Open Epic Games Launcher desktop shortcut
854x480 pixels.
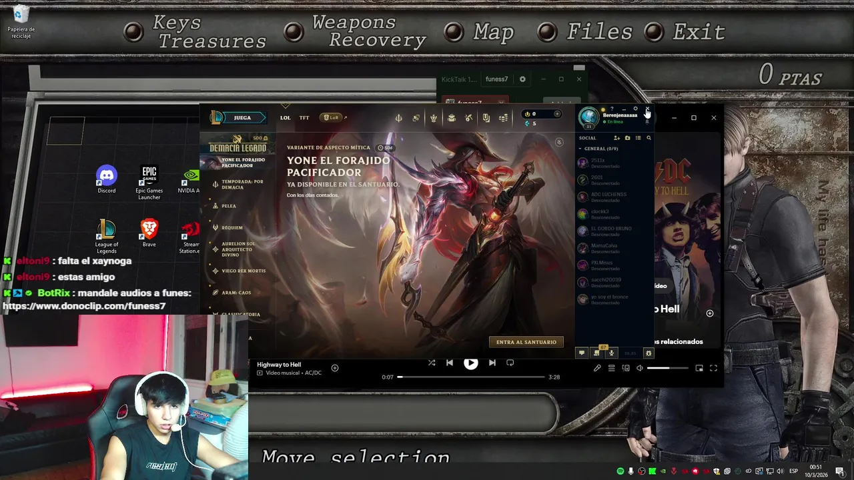[x=149, y=183]
